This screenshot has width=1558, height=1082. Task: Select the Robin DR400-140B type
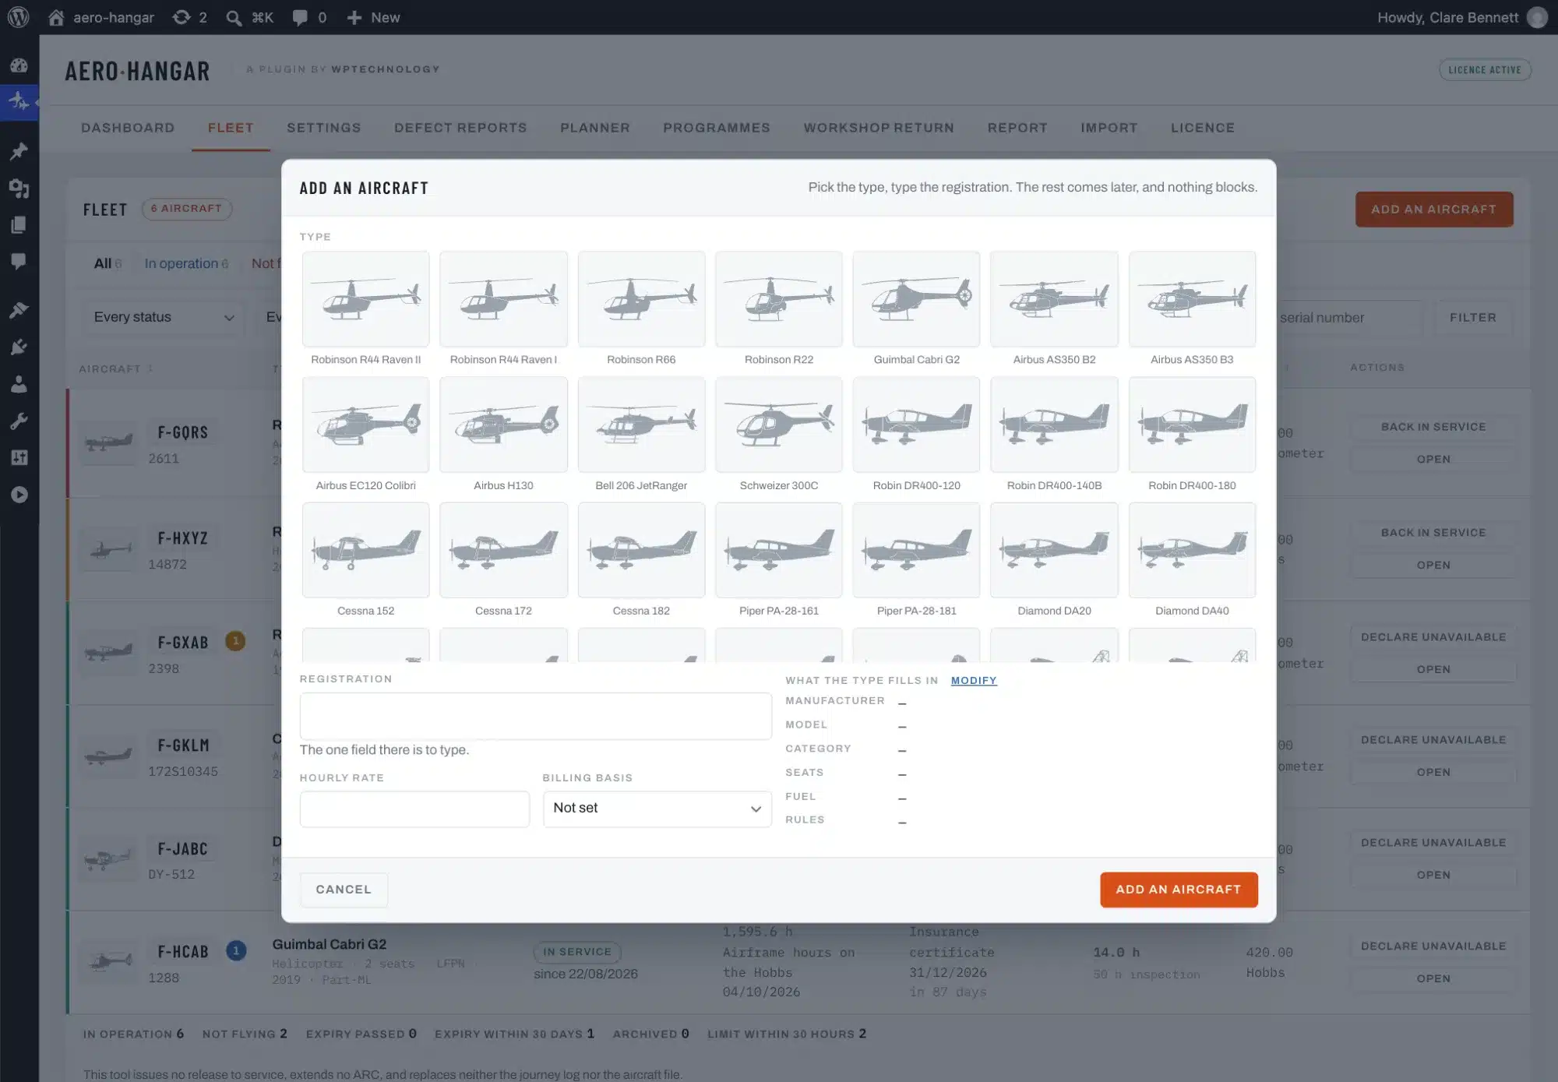[x=1054, y=435]
